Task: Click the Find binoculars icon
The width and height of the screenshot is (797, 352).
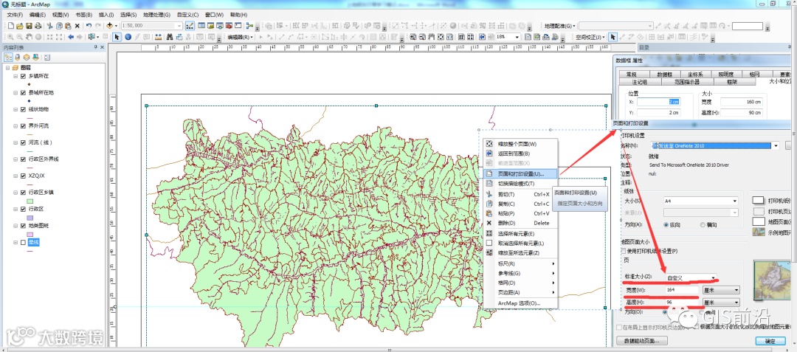Action: tap(169, 37)
